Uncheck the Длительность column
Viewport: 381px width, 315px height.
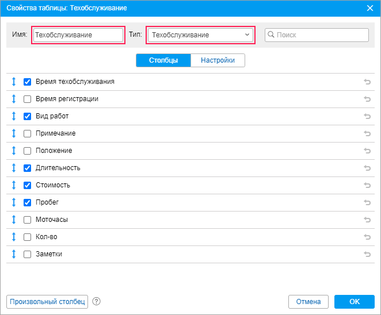click(27, 168)
